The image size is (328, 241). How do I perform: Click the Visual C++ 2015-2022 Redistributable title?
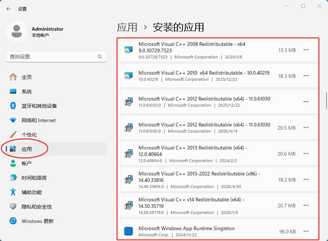(199, 177)
